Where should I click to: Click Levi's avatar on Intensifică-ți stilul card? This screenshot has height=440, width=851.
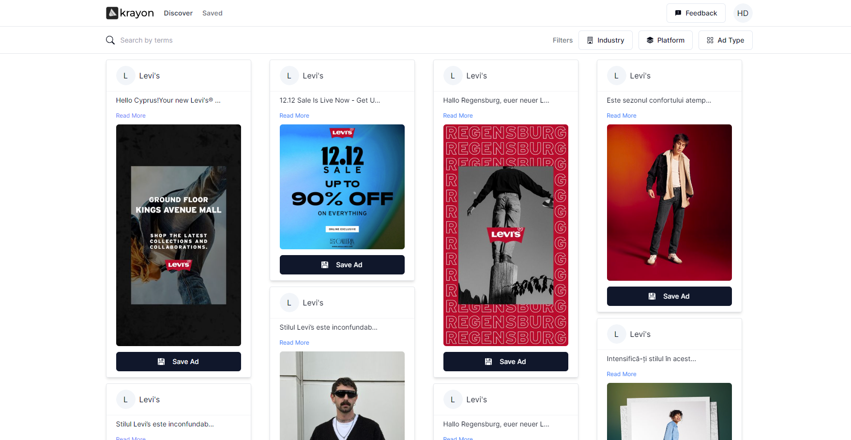(x=616, y=334)
